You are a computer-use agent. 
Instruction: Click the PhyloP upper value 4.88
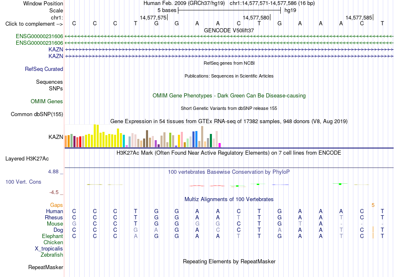click(53, 172)
